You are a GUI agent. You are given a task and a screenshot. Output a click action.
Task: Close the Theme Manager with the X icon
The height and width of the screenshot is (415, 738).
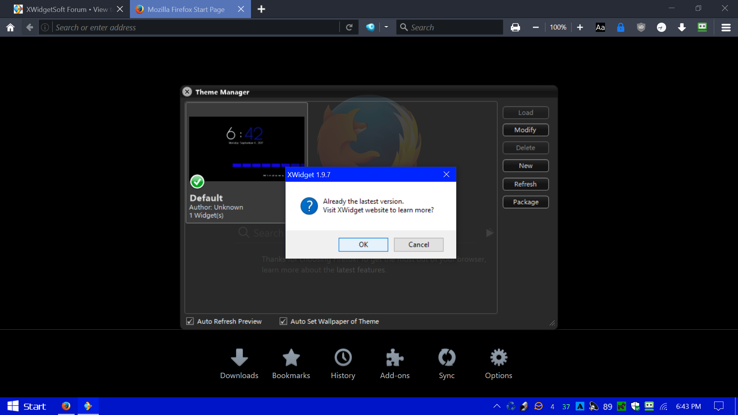point(187,91)
